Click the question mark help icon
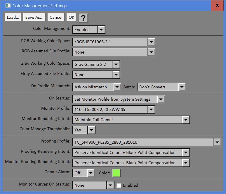Image resolution: width=226 pixels, height=194 pixels. point(83,18)
